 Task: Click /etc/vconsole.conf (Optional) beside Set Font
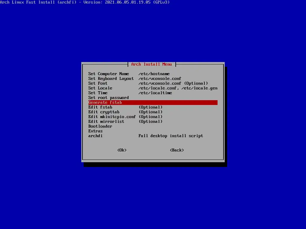click(173, 83)
